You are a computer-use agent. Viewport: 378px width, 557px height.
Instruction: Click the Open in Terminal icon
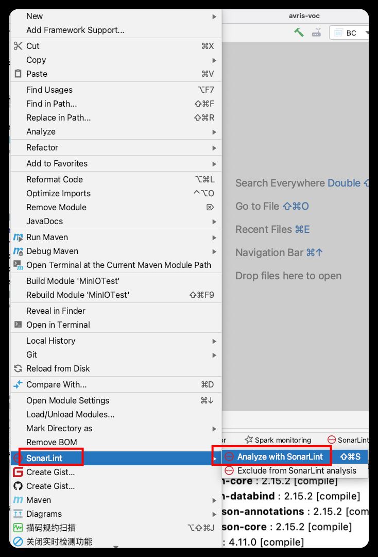[x=19, y=325]
